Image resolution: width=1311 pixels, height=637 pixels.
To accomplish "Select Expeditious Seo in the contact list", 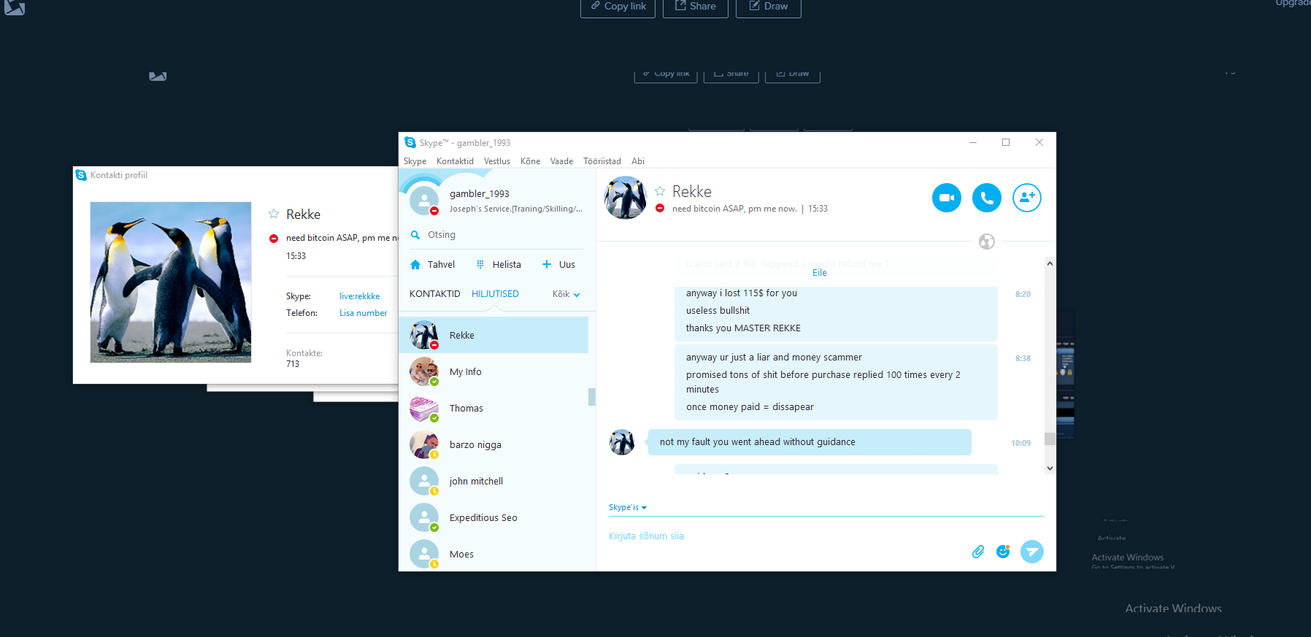I will click(x=493, y=517).
